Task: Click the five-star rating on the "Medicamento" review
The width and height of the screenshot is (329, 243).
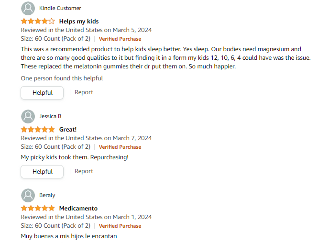Action: (x=38, y=209)
